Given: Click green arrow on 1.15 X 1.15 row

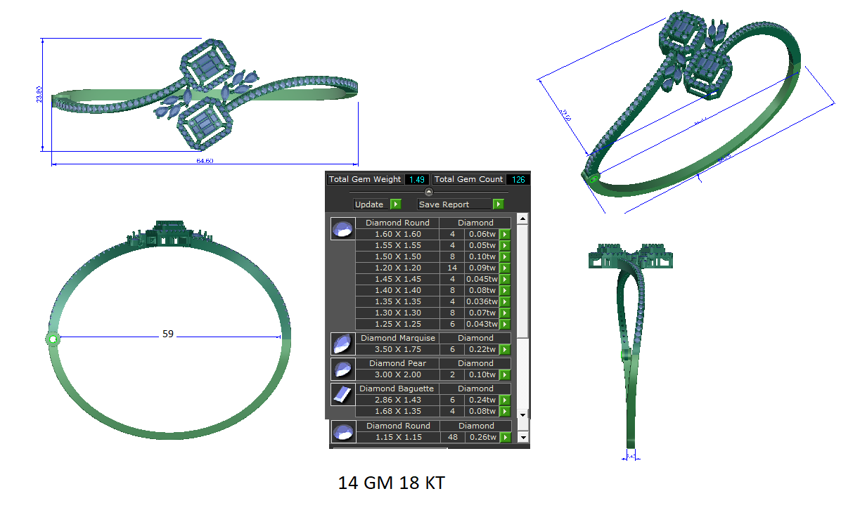Looking at the screenshot, I should point(506,437).
